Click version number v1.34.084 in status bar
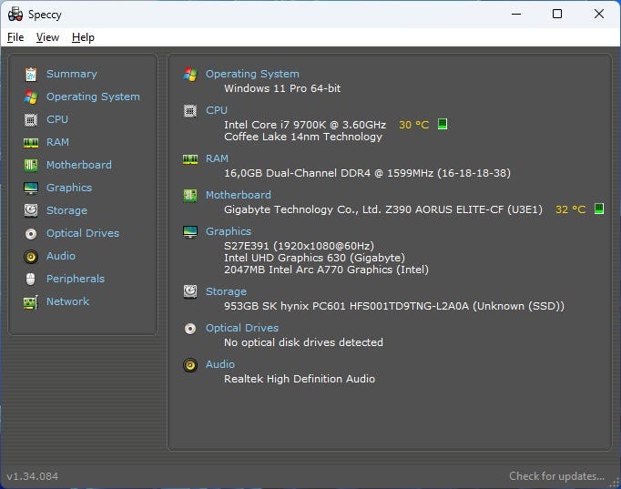 pos(33,476)
